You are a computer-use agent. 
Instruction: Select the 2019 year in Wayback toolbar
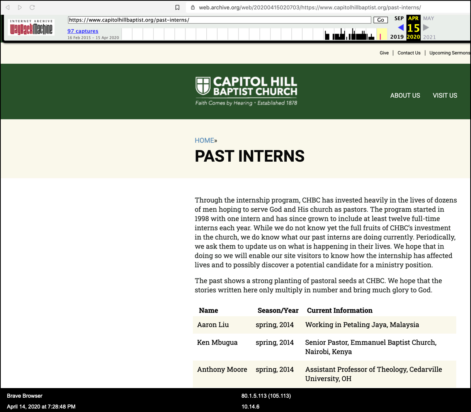coord(397,37)
